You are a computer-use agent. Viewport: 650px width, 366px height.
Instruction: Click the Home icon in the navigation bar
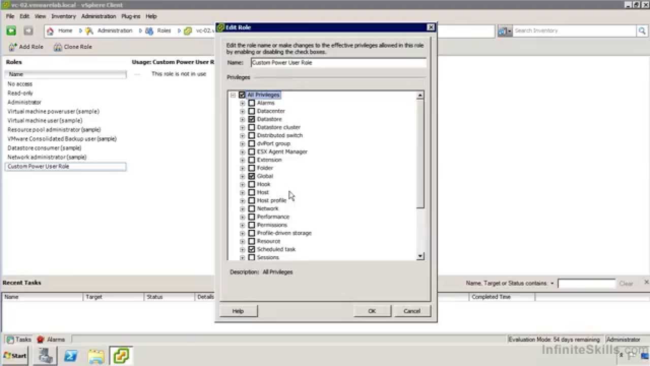tap(50, 31)
